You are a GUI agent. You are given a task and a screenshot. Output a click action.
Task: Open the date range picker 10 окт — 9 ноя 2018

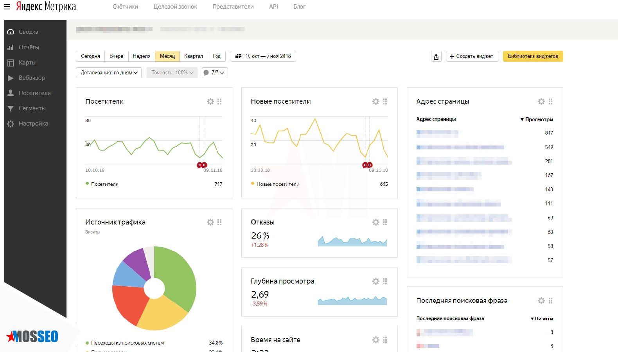tap(263, 56)
